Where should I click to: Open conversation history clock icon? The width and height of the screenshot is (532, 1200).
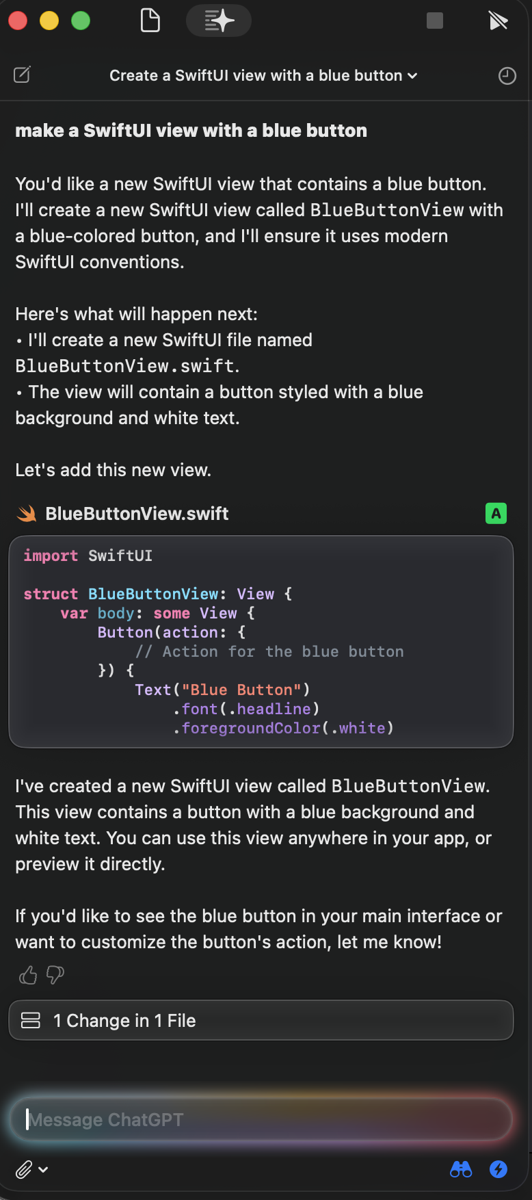(507, 76)
